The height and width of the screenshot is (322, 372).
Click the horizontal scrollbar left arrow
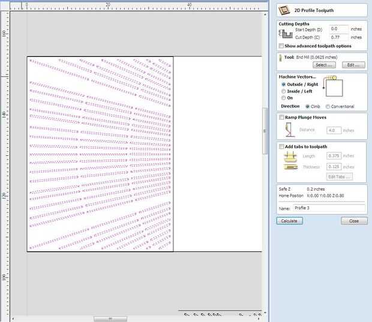13,318
